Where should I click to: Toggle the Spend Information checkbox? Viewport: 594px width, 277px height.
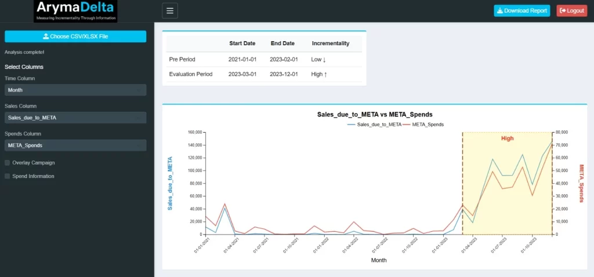(7, 176)
